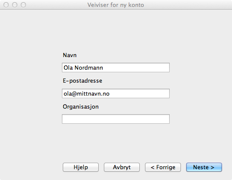The height and width of the screenshot is (180, 232).
Task: Click the Navn label
Action: pyautogui.click(x=70, y=55)
